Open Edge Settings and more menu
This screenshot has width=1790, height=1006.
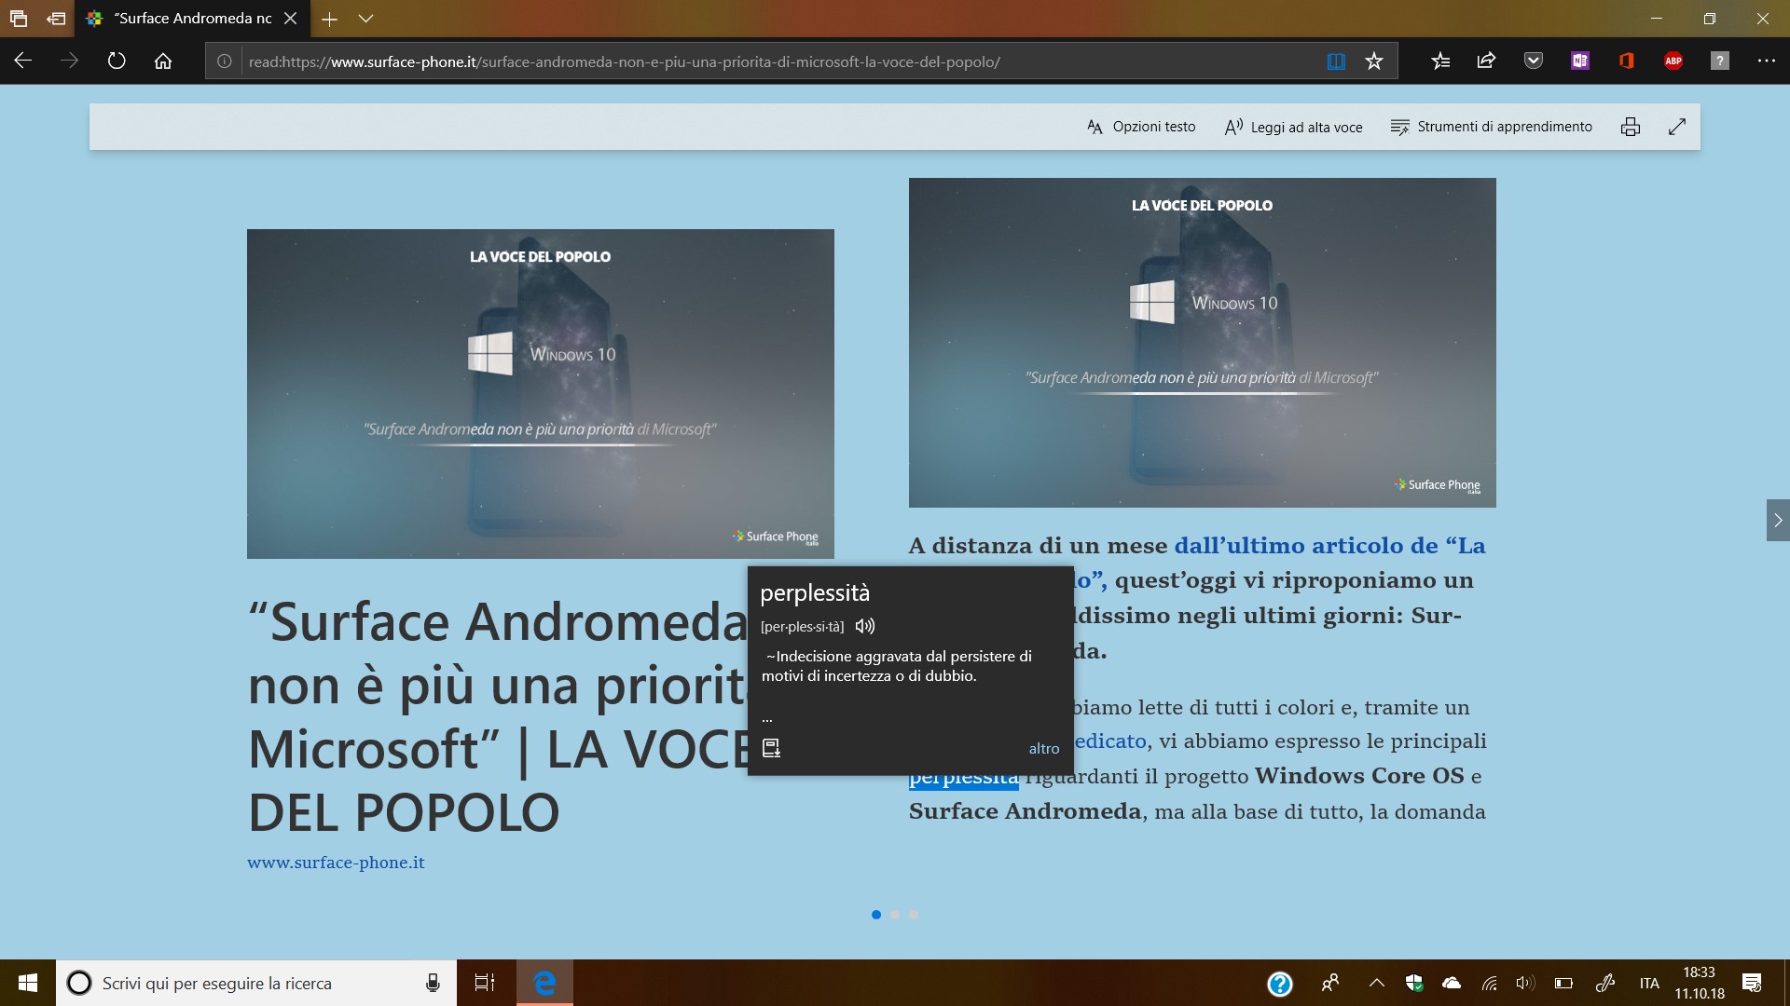click(x=1767, y=61)
